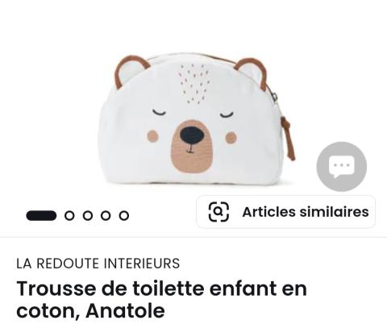Select the active first carousel indicator pill
Viewport: 387px width, 328px height.
(41, 215)
